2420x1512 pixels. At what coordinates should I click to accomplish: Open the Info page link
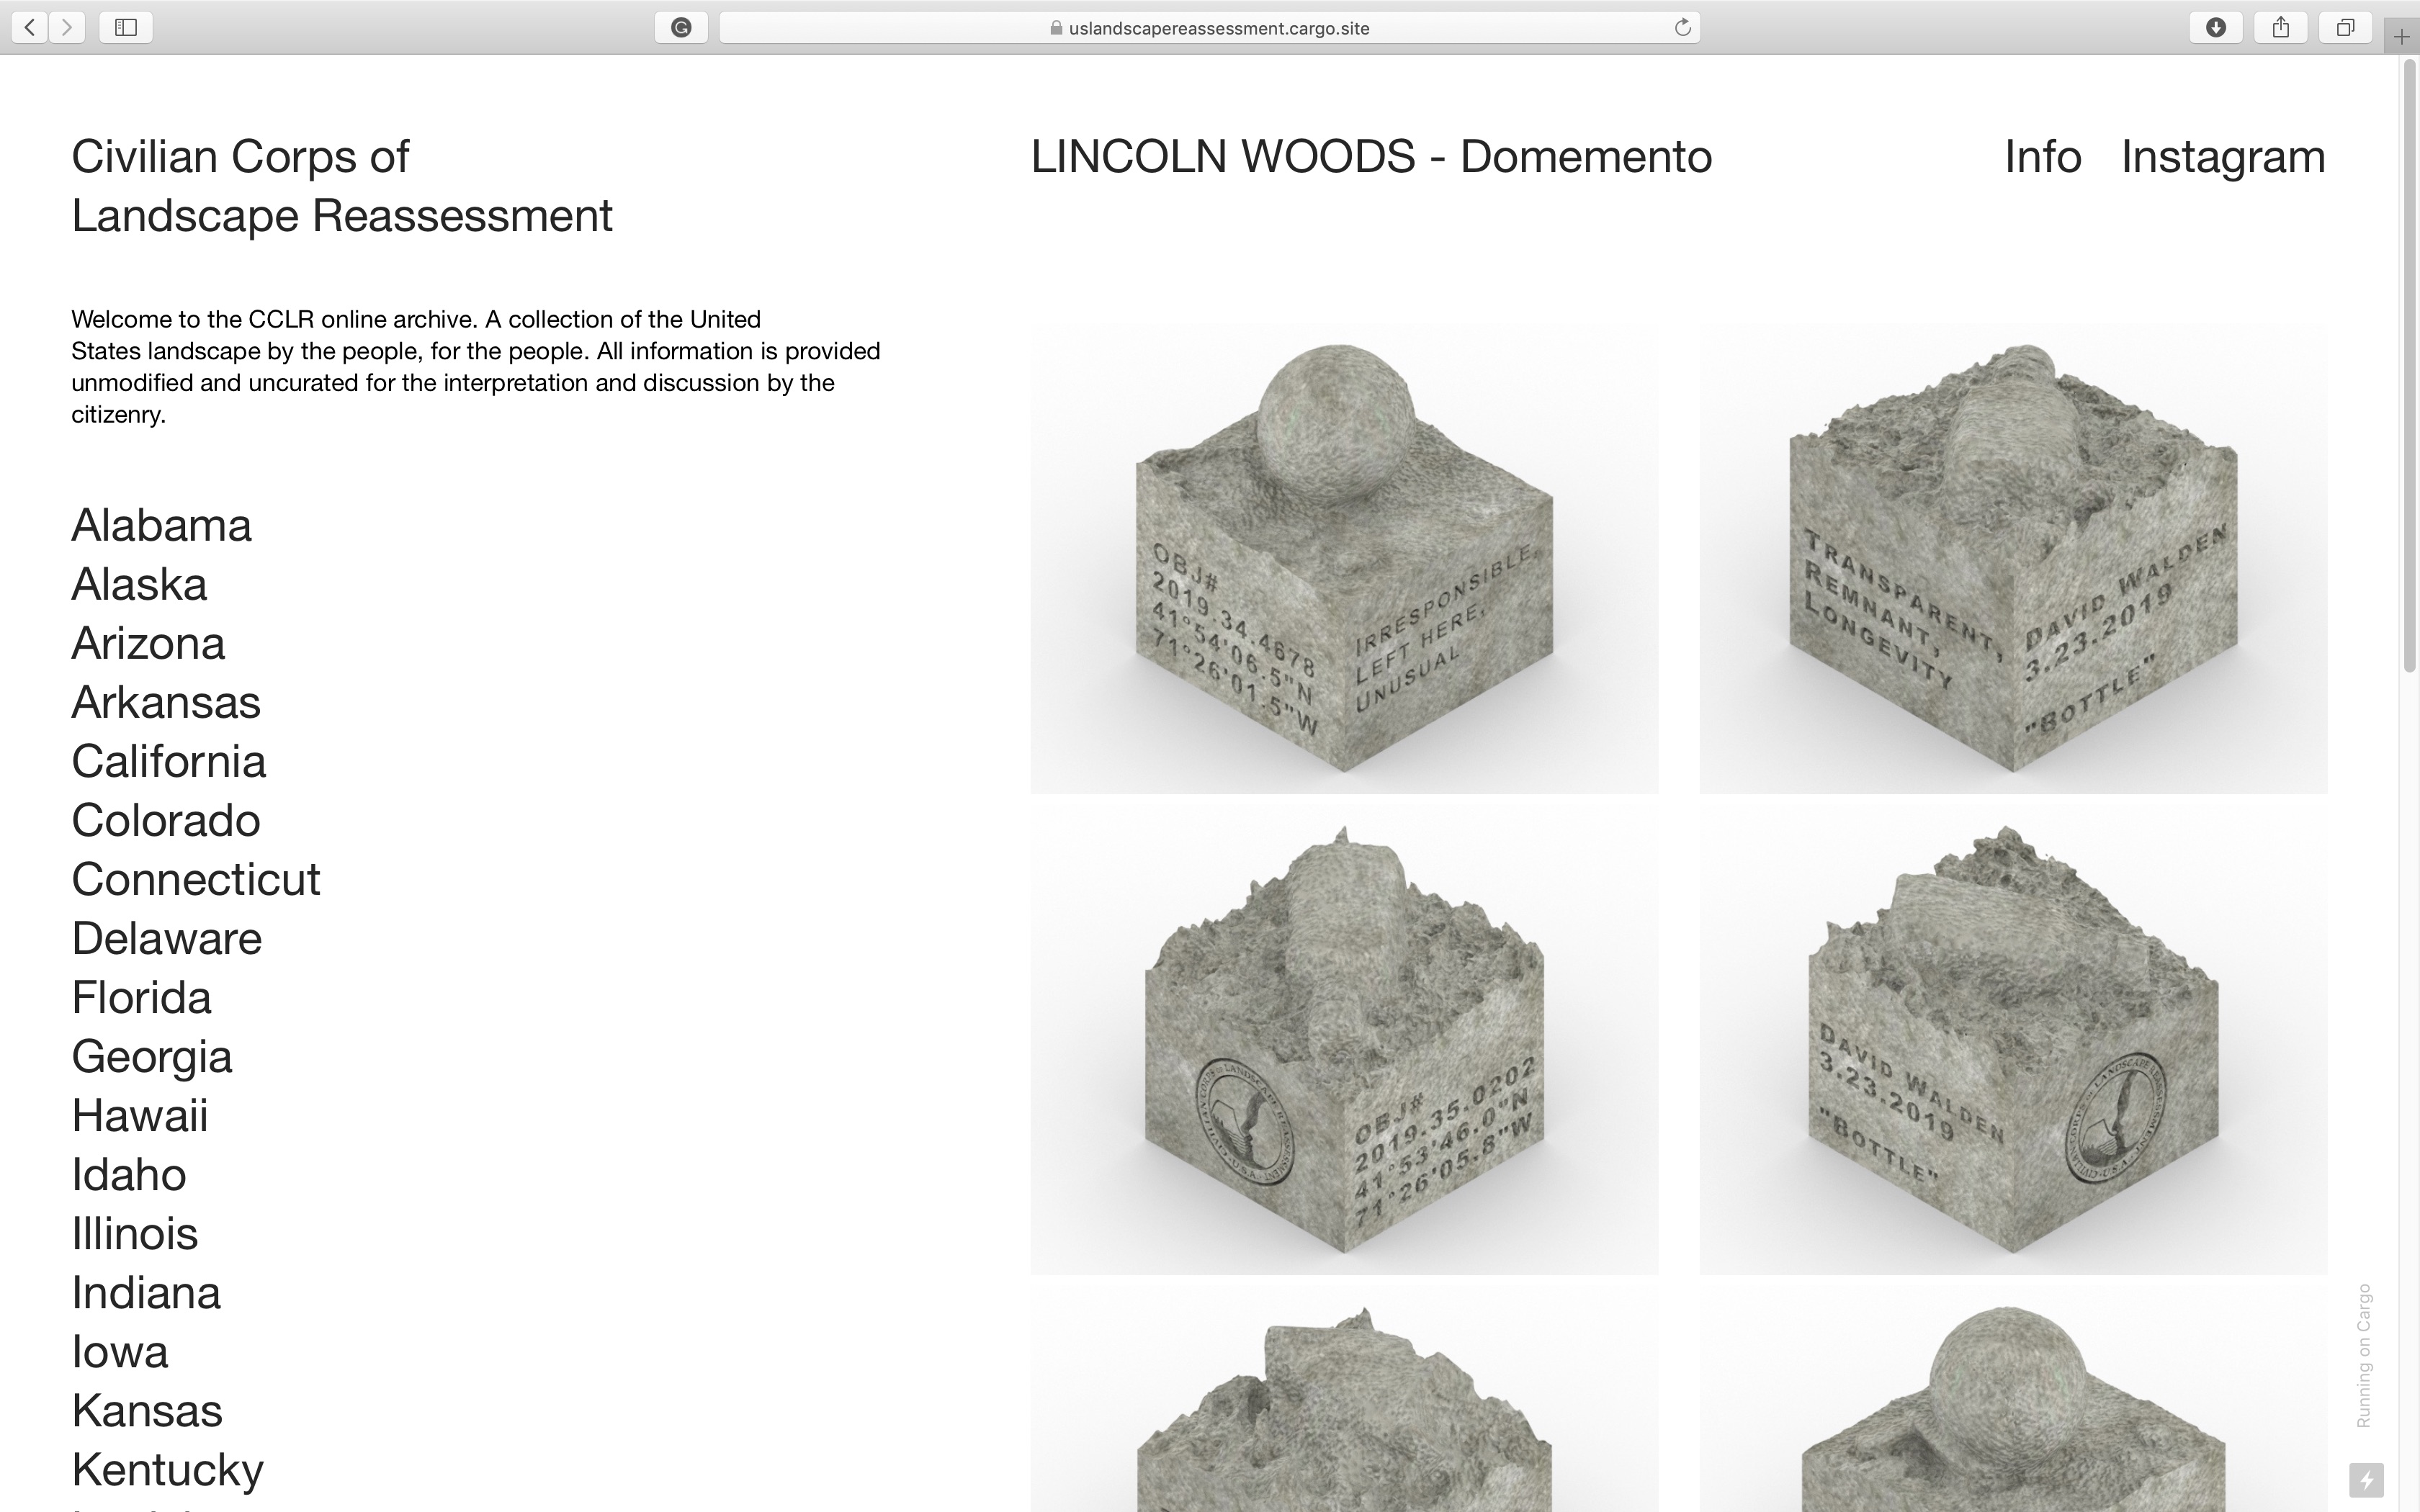pyautogui.click(x=2042, y=157)
